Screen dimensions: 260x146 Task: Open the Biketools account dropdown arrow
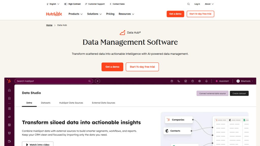tap(252, 81)
